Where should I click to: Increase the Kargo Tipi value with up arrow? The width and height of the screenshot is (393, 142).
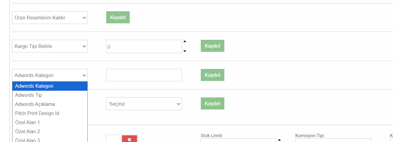point(185,42)
